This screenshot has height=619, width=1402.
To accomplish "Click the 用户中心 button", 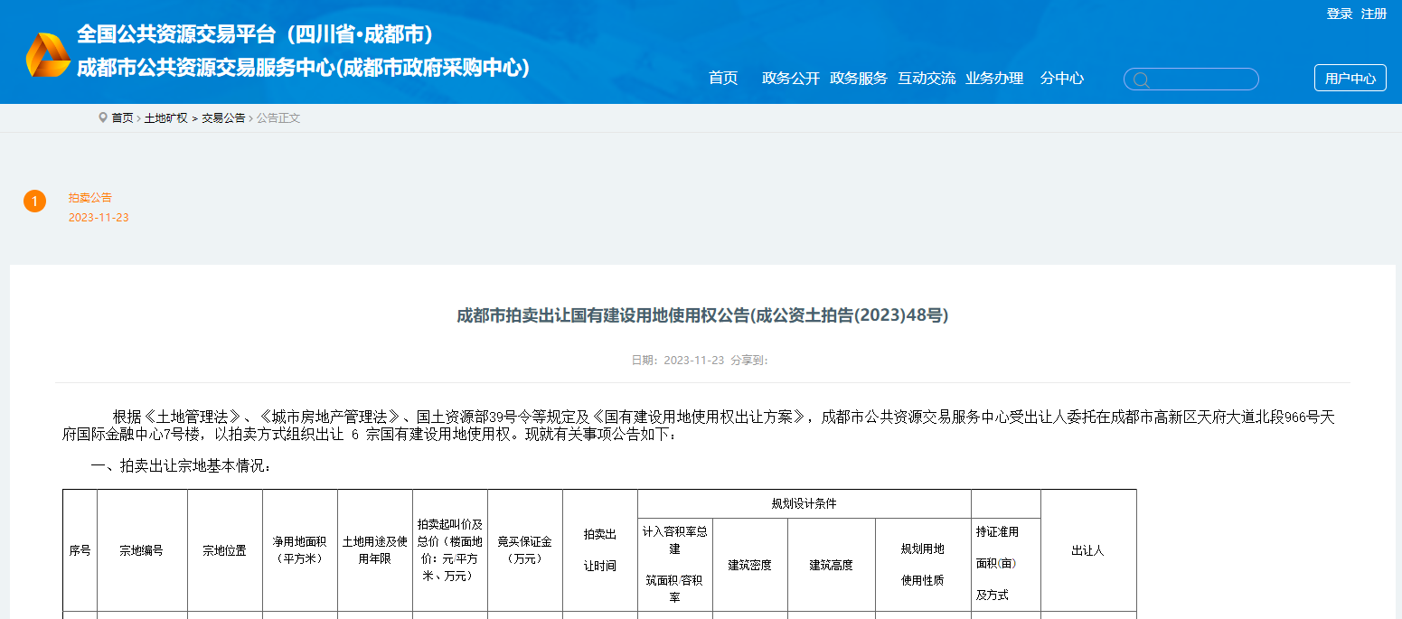I will (1350, 79).
